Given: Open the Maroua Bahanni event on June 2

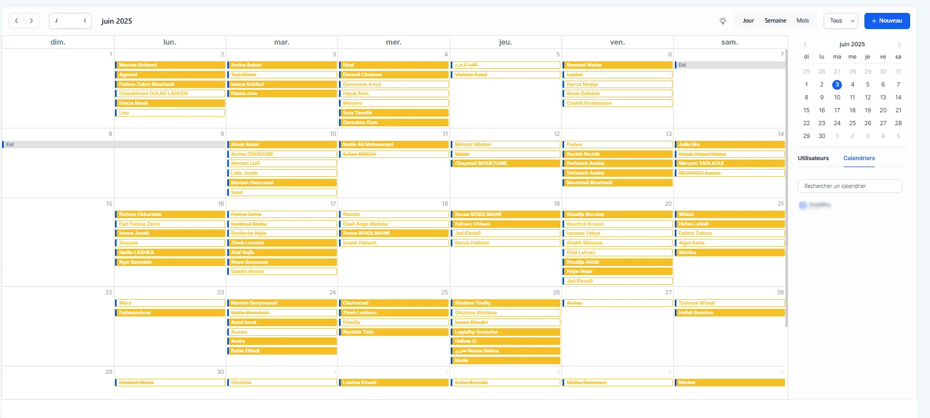Looking at the screenshot, I should point(170,65).
